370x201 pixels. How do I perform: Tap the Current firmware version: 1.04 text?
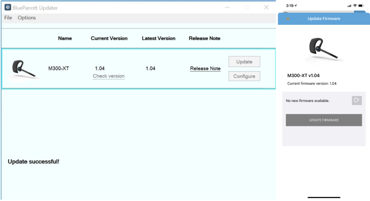[x=312, y=84]
